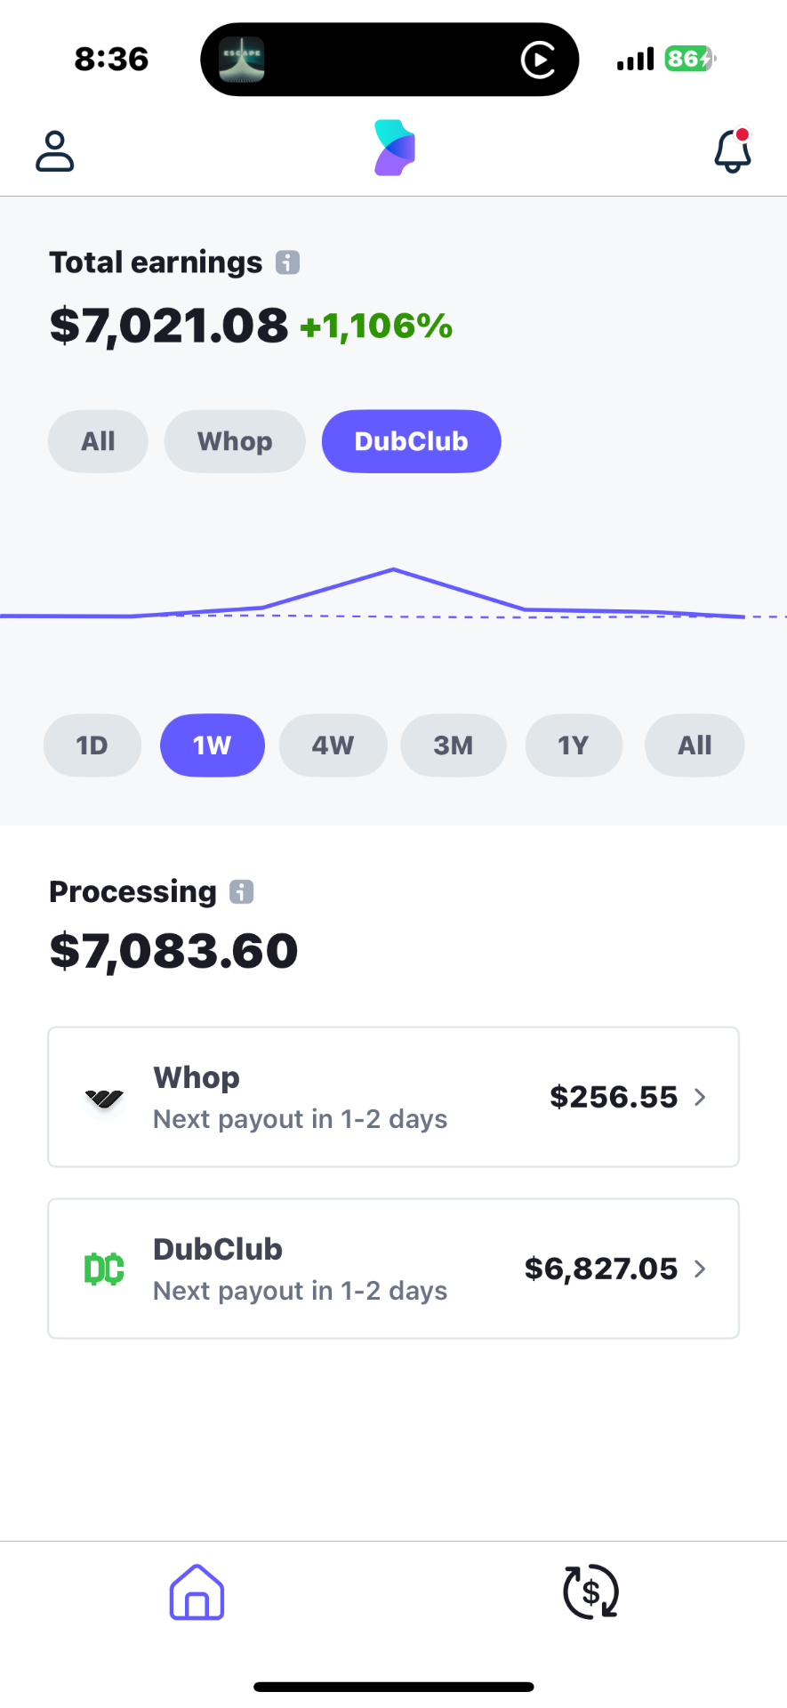Select the All source filter
The image size is (787, 1708).
98,441
